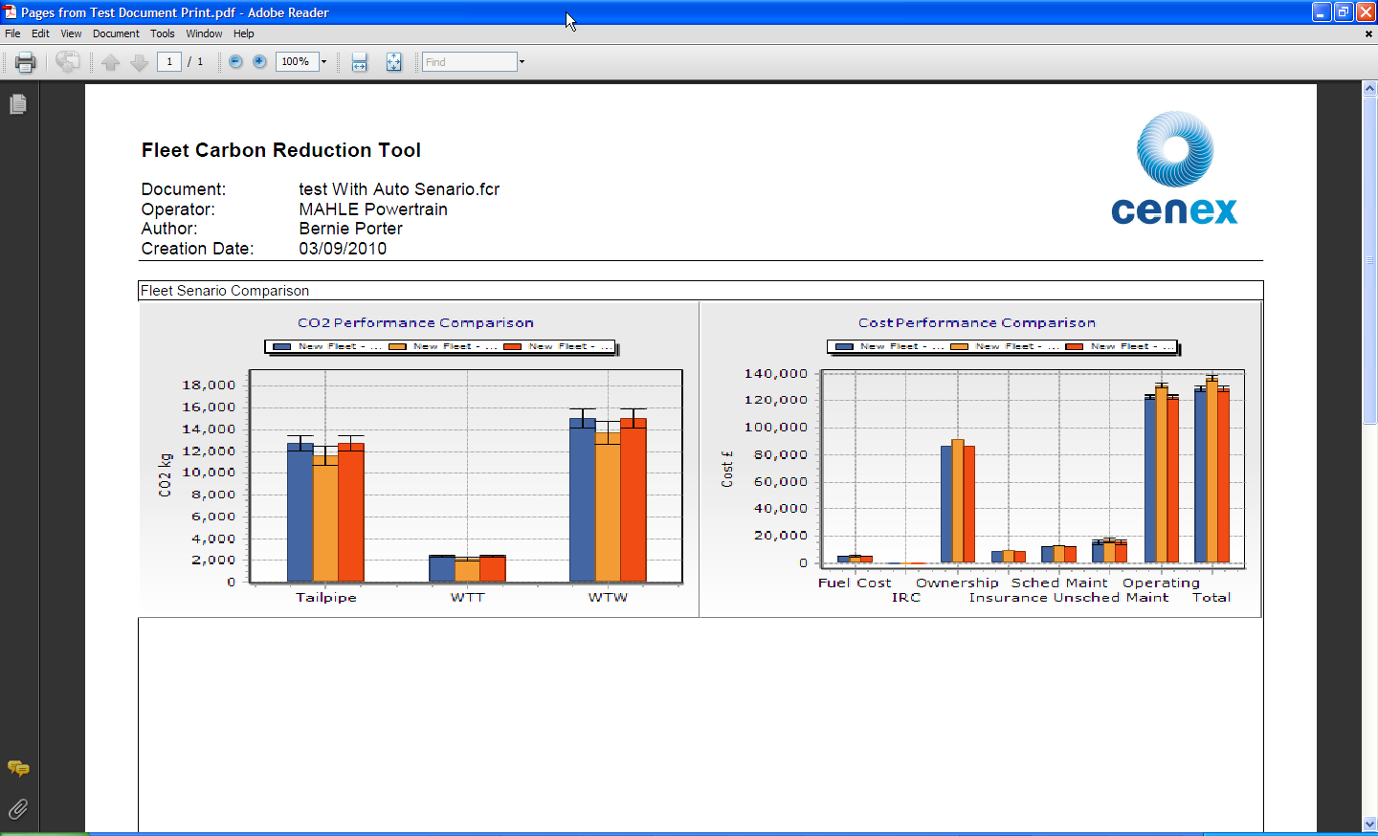This screenshot has height=836, width=1378.
Task: Click the Adobe Reader title bar icon
Action: [10, 12]
